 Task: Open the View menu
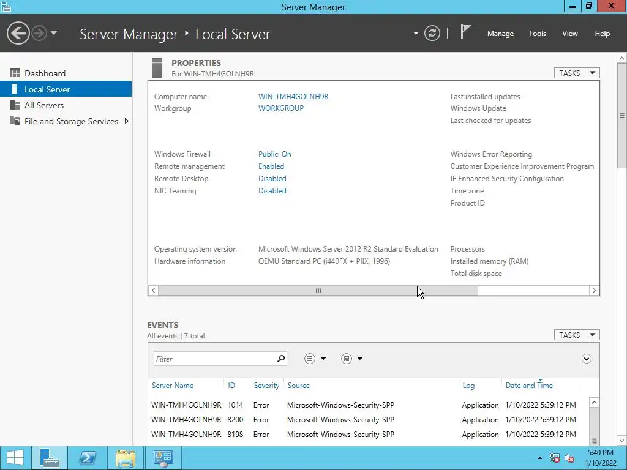click(570, 34)
